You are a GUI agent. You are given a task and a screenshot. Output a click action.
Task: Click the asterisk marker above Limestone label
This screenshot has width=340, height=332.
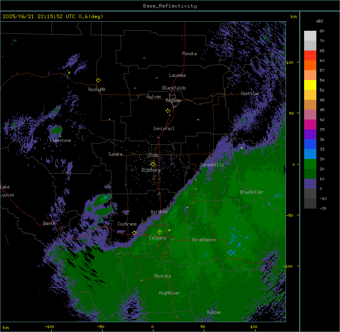60,136
